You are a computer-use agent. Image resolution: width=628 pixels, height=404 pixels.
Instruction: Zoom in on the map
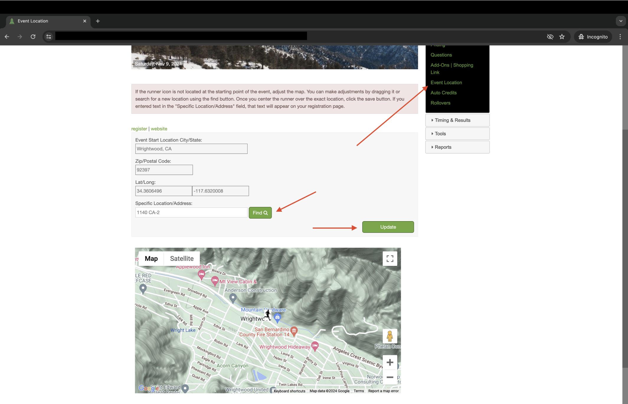pyautogui.click(x=390, y=362)
